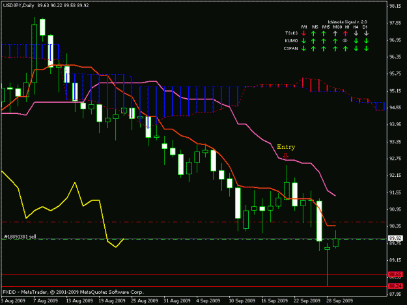Click the CSPAN arrow under M5

314,49
